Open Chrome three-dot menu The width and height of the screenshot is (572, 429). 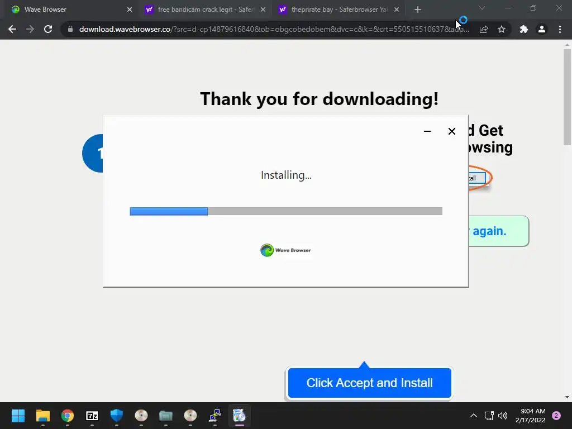coord(560,29)
